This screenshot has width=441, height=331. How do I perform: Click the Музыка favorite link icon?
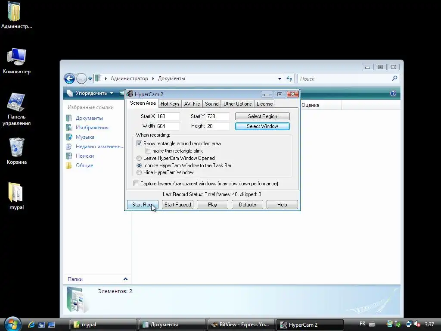(69, 137)
